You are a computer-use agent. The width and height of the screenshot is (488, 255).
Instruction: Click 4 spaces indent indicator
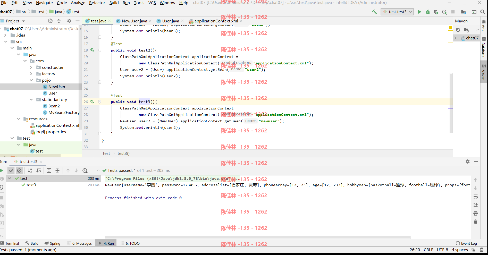[460, 250]
